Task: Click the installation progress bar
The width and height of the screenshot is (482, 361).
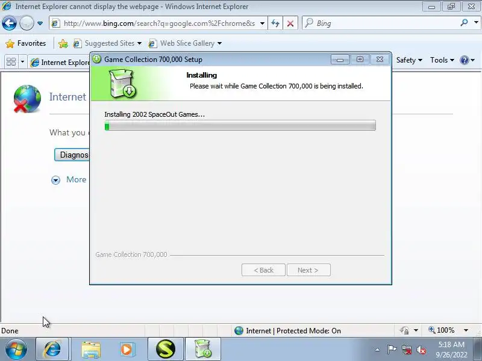Action: 240,125
